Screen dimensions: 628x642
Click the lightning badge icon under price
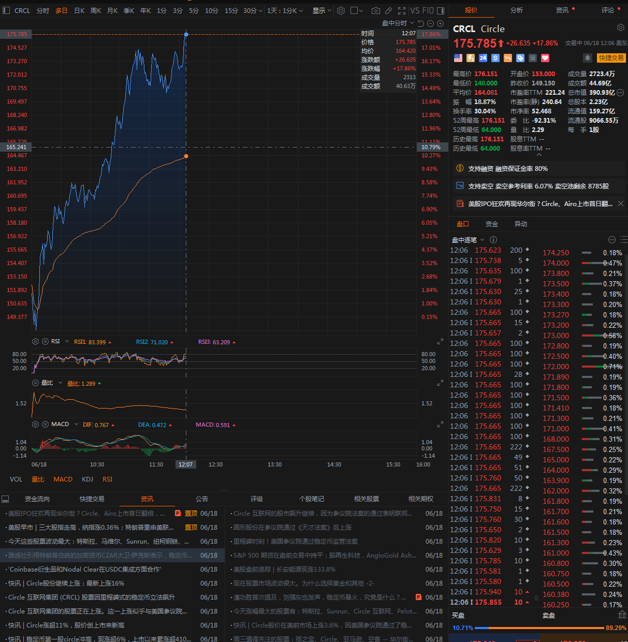click(470, 58)
